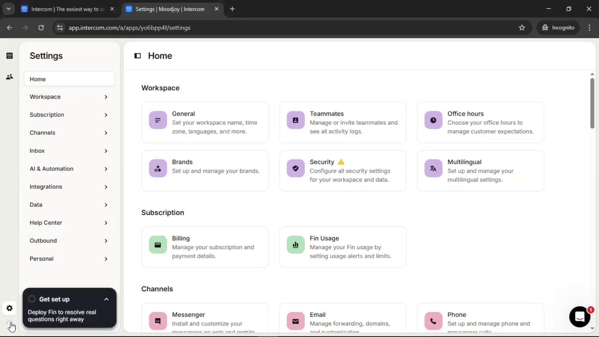Open the Intercom inbox icon in left rail
599x337 pixels.
(9, 56)
